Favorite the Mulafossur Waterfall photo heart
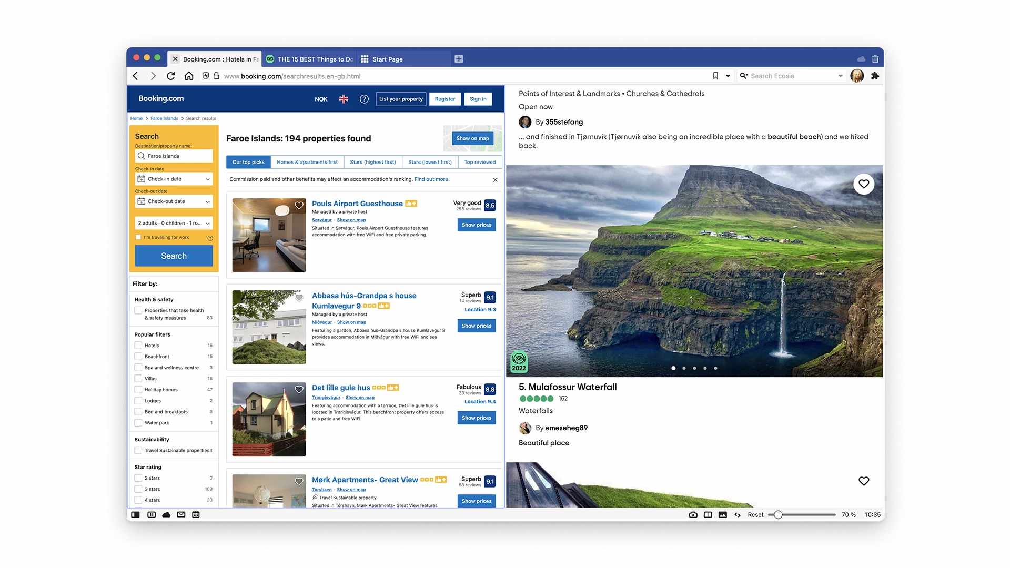Screen dimensions: 1010x568 [x=864, y=184]
